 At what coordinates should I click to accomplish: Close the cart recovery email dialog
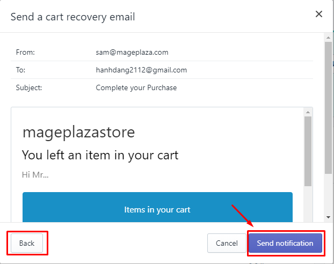[x=318, y=14]
